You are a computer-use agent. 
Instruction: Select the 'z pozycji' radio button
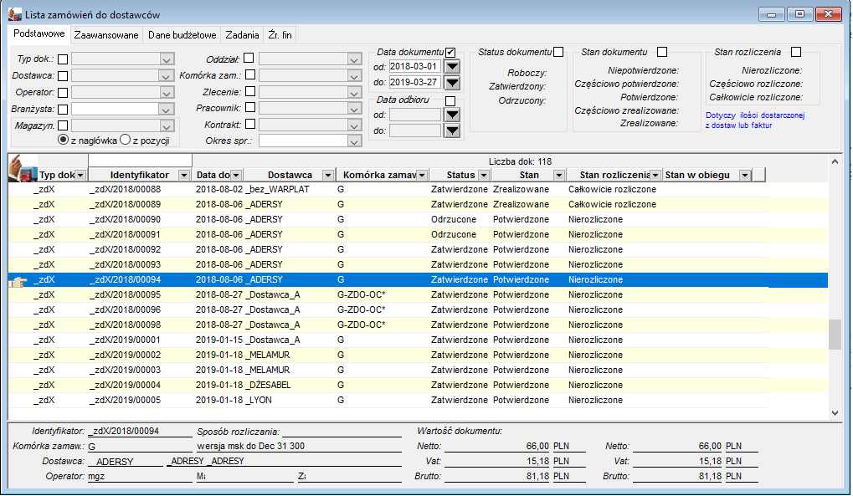pyautogui.click(x=125, y=140)
